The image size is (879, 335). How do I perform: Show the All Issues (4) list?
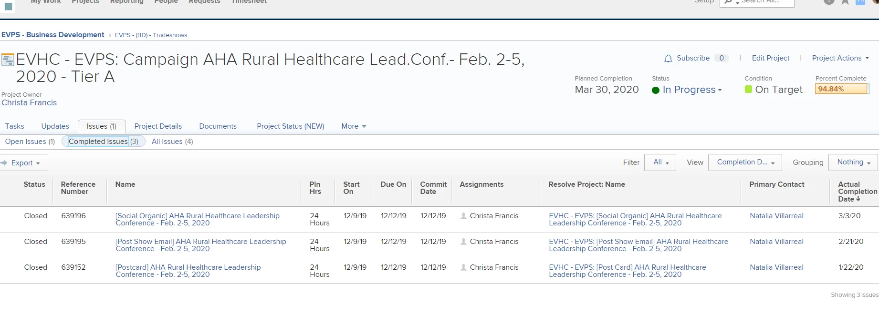pyautogui.click(x=172, y=142)
